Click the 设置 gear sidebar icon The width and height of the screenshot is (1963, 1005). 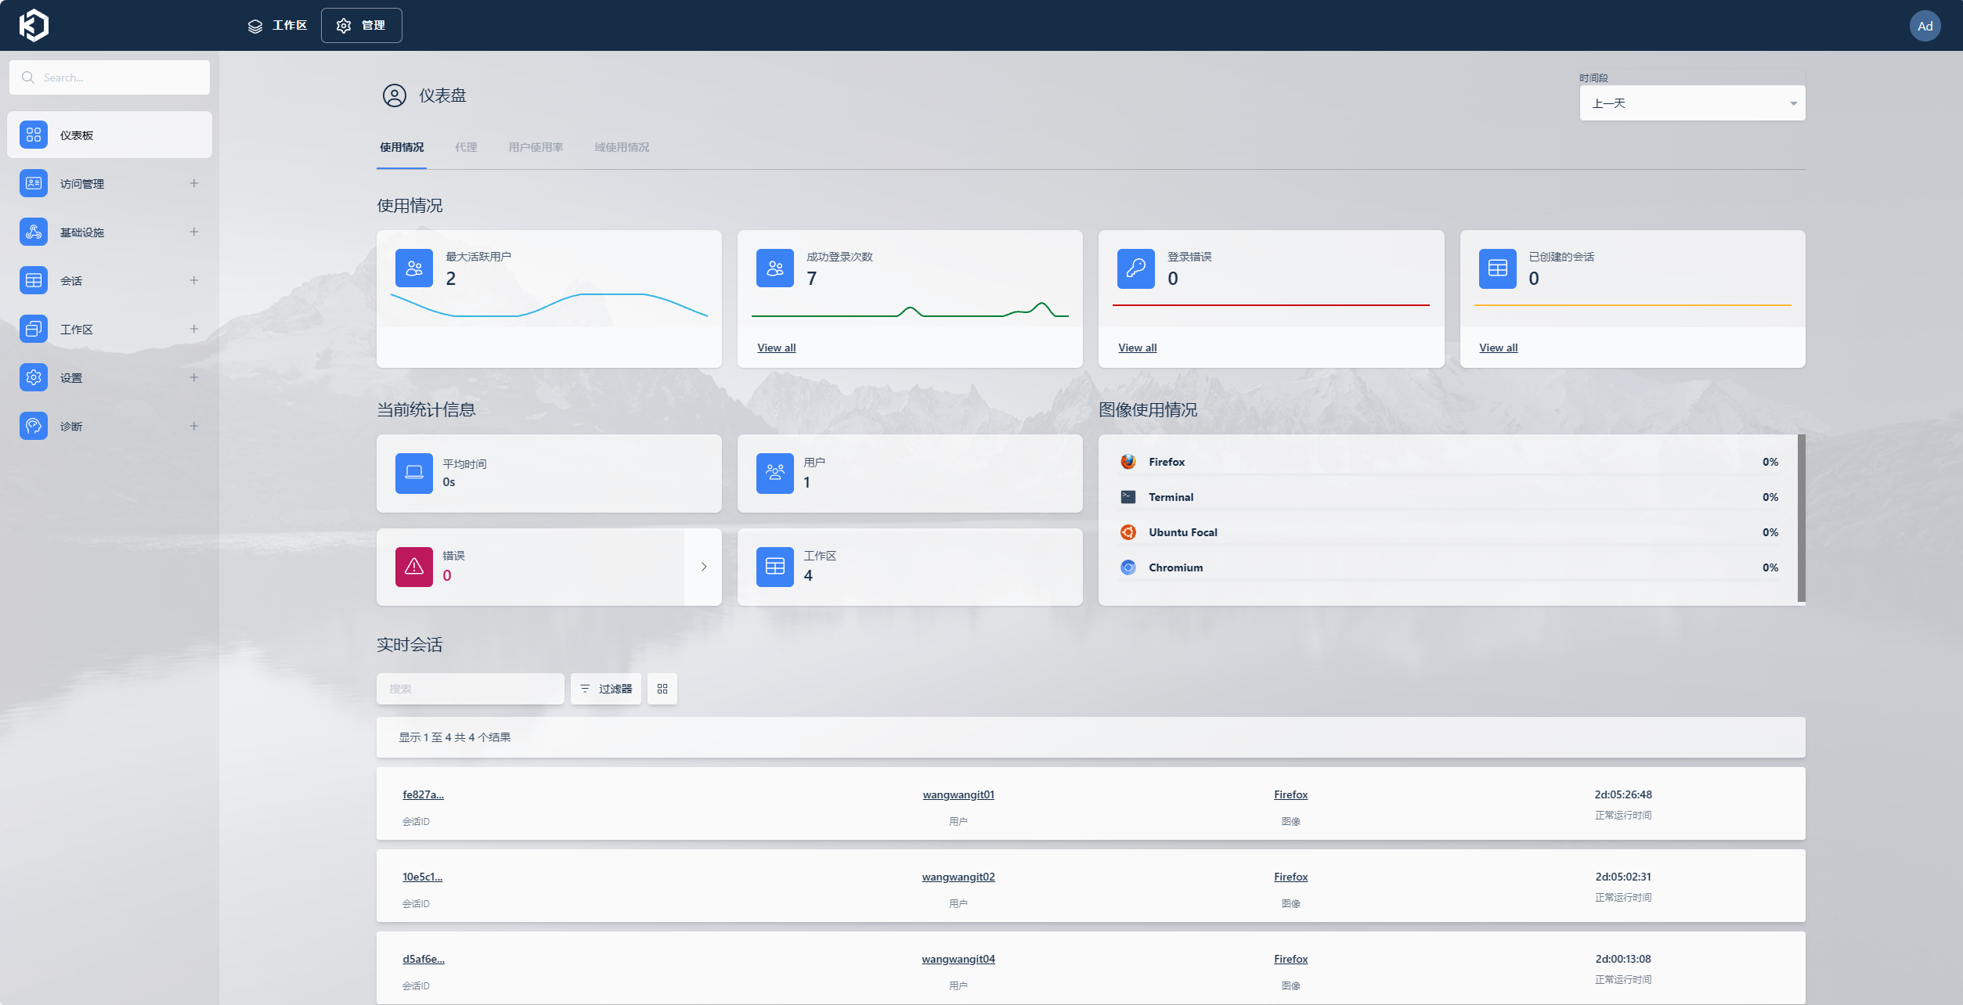(34, 377)
